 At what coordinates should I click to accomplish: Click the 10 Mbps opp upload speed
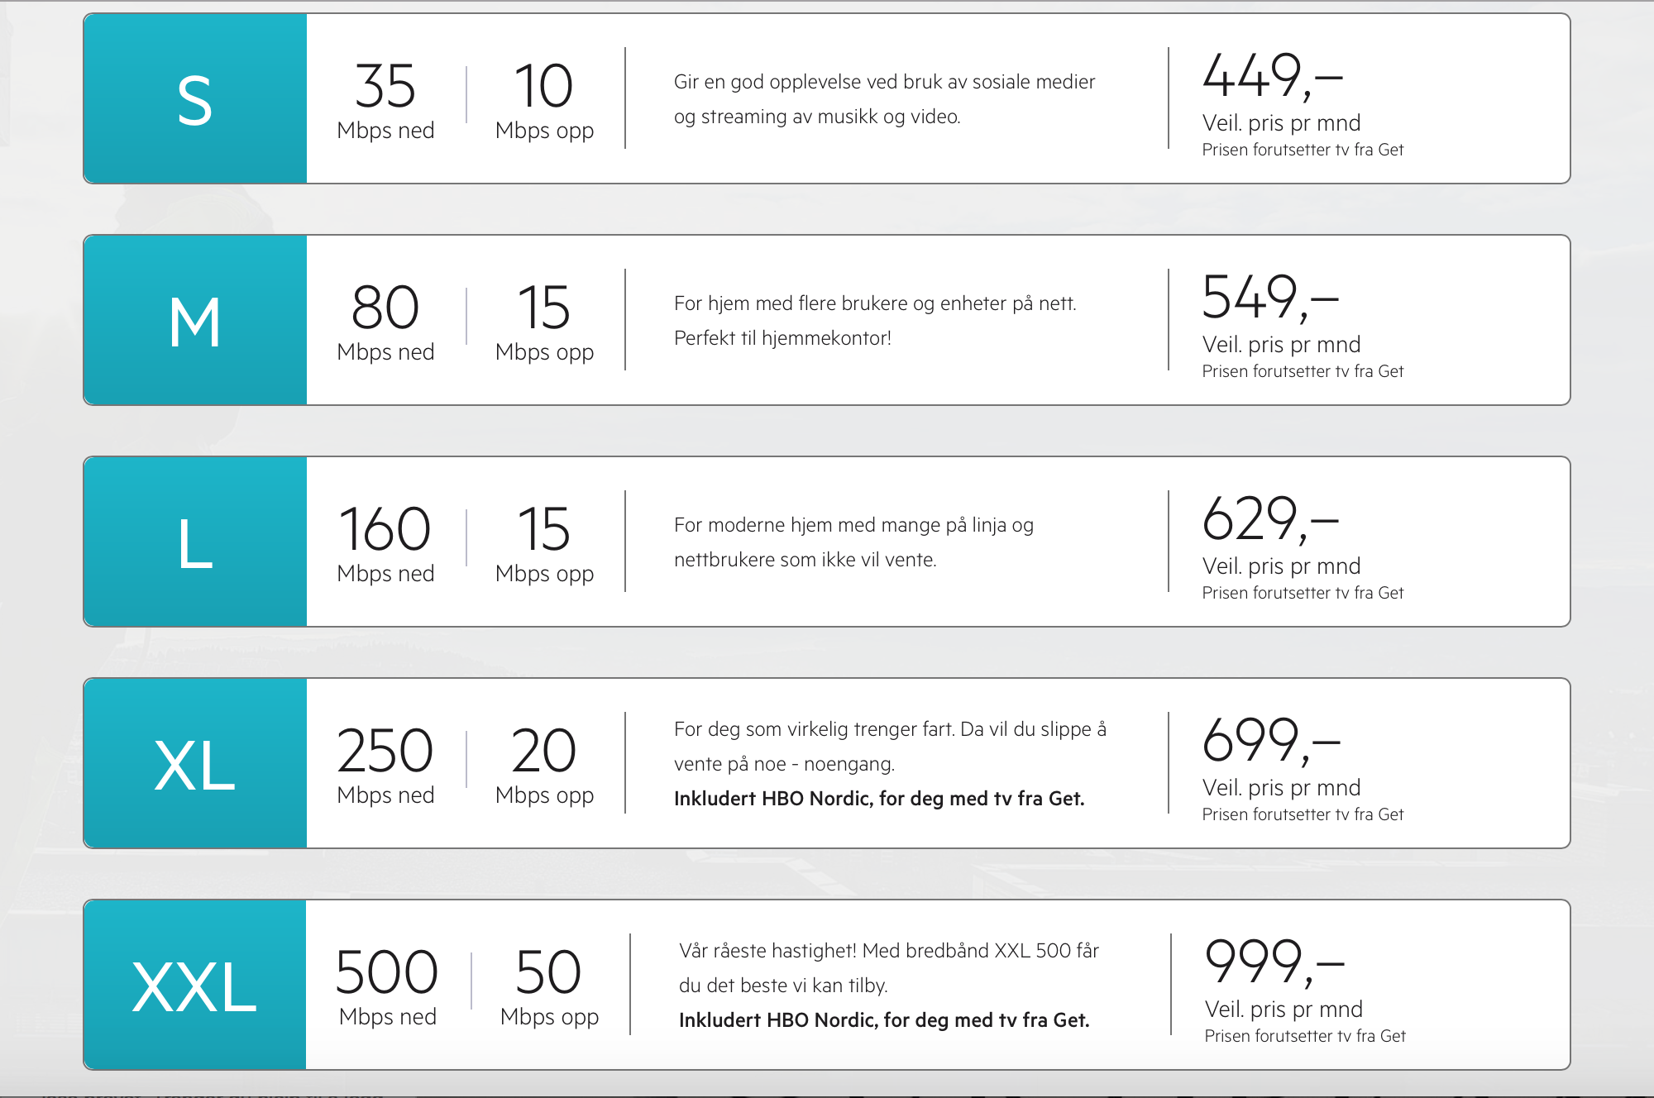click(x=544, y=101)
